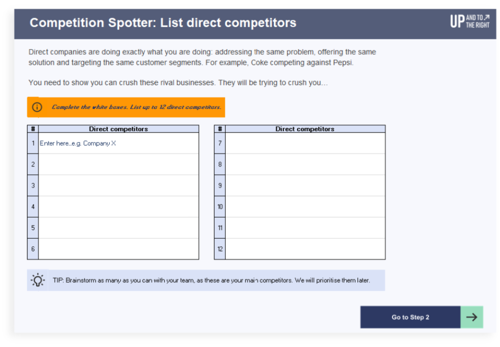Click the green arrow icon next to Go to Step 2
This screenshot has width=500, height=347.
click(x=472, y=317)
